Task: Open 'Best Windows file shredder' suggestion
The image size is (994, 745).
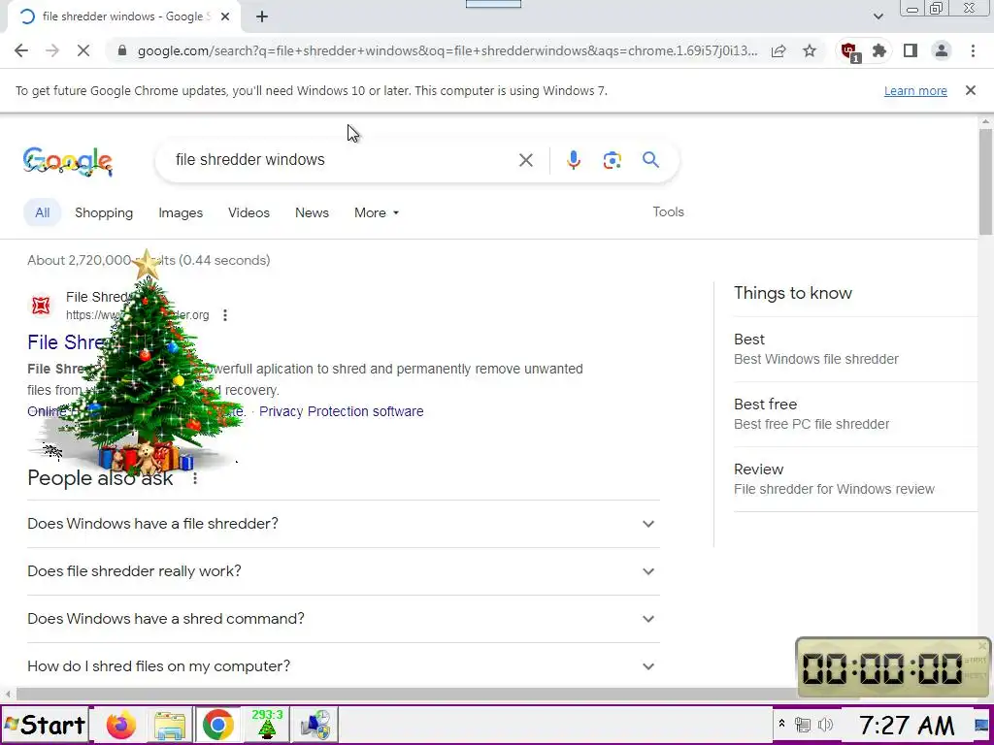Action: [x=856, y=349]
